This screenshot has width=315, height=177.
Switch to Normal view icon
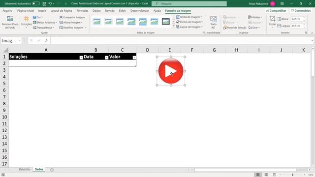pyautogui.click(x=258, y=175)
